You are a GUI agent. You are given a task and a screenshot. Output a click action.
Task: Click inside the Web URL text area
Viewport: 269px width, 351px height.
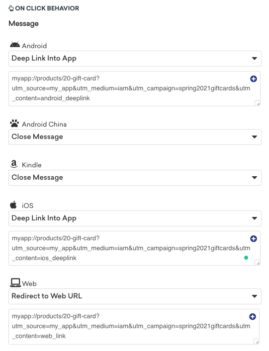click(134, 327)
